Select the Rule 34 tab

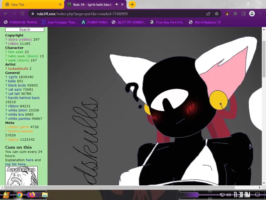click(x=92, y=5)
